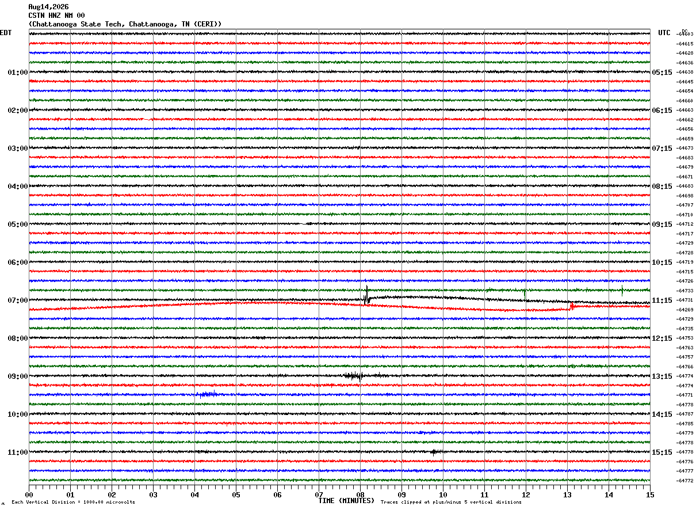Click the EDT timezone header on left

(x=6, y=33)
